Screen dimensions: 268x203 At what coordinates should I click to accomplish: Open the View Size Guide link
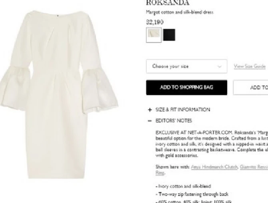click(250, 66)
